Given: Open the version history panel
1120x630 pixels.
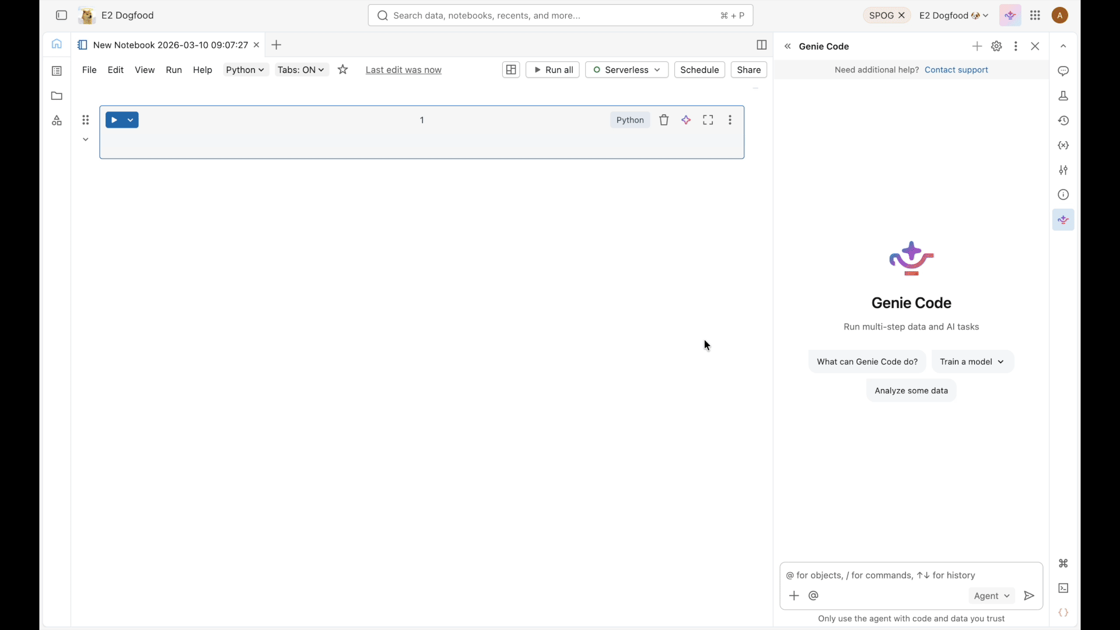Looking at the screenshot, I should [1063, 121].
